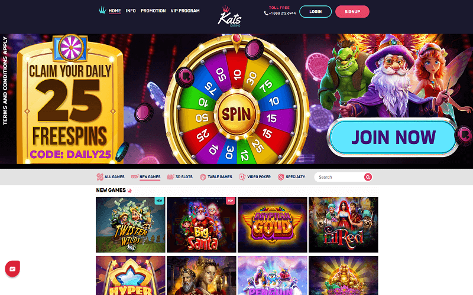Image resolution: width=473 pixels, height=295 pixels.
Task: Open the Egyptian Gold game thumbnail
Action: click(x=273, y=225)
